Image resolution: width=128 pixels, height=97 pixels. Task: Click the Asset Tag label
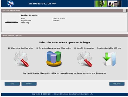pos(25,23)
